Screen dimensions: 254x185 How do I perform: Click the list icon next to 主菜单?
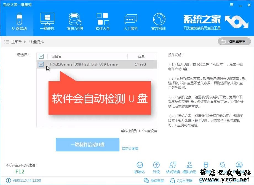(x=7, y=42)
